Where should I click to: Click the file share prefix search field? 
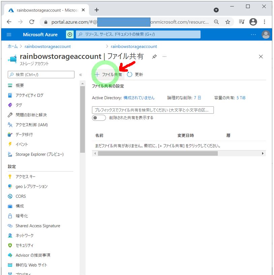(x=152, y=110)
